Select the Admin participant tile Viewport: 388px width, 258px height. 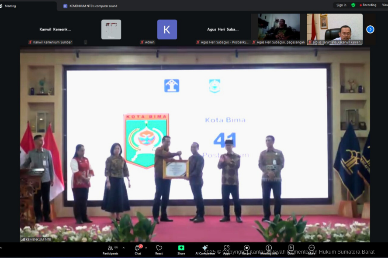click(167, 30)
